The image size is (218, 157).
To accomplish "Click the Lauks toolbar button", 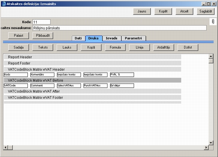I will (x=67, y=47).
